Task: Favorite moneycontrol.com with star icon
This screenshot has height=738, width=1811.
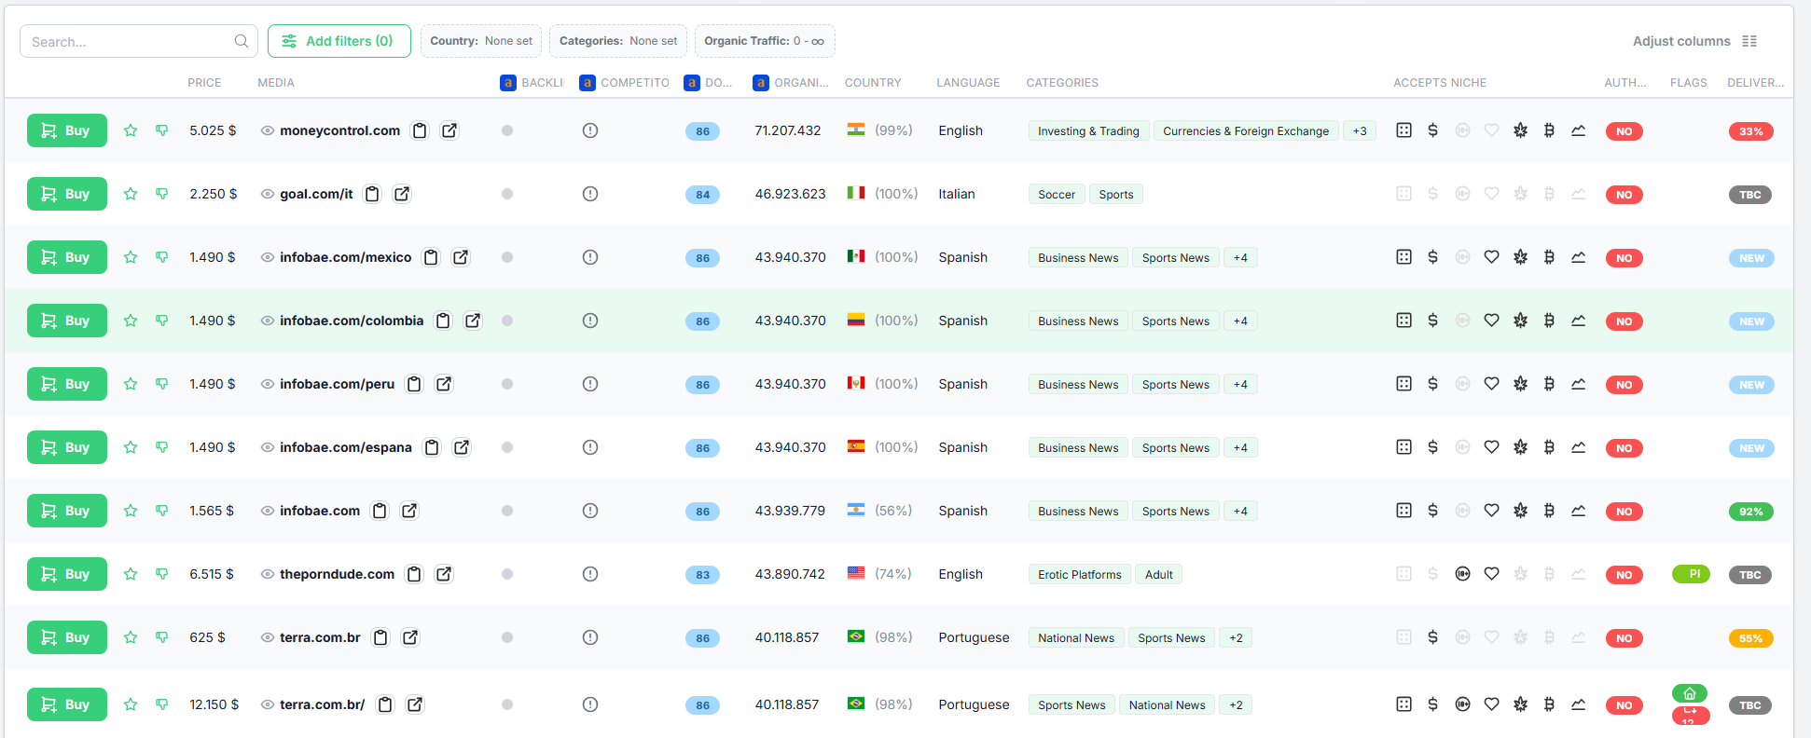Action: 131,130
